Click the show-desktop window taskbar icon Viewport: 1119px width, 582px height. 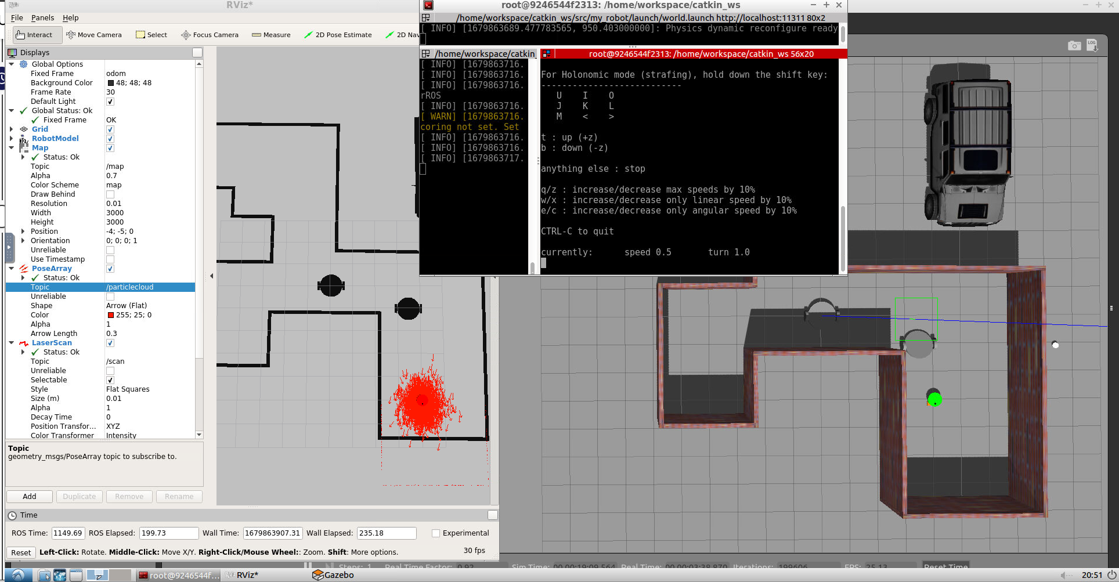click(76, 575)
